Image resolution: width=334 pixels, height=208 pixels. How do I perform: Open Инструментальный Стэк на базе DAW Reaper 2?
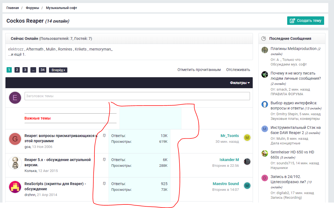[x=296, y=130]
